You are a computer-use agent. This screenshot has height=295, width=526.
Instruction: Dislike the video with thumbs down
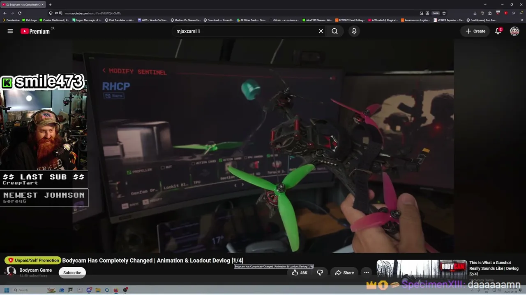[320, 272]
